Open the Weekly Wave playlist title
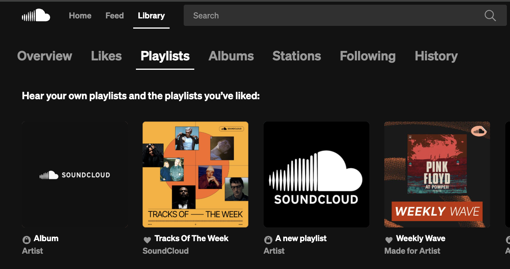 [420, 238]
